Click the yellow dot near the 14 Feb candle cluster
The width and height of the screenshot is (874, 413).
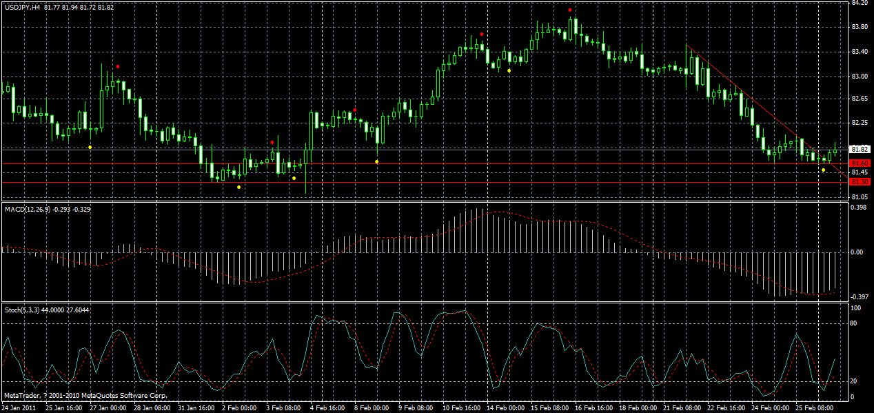pyautogui.click(x=509, y=70)
